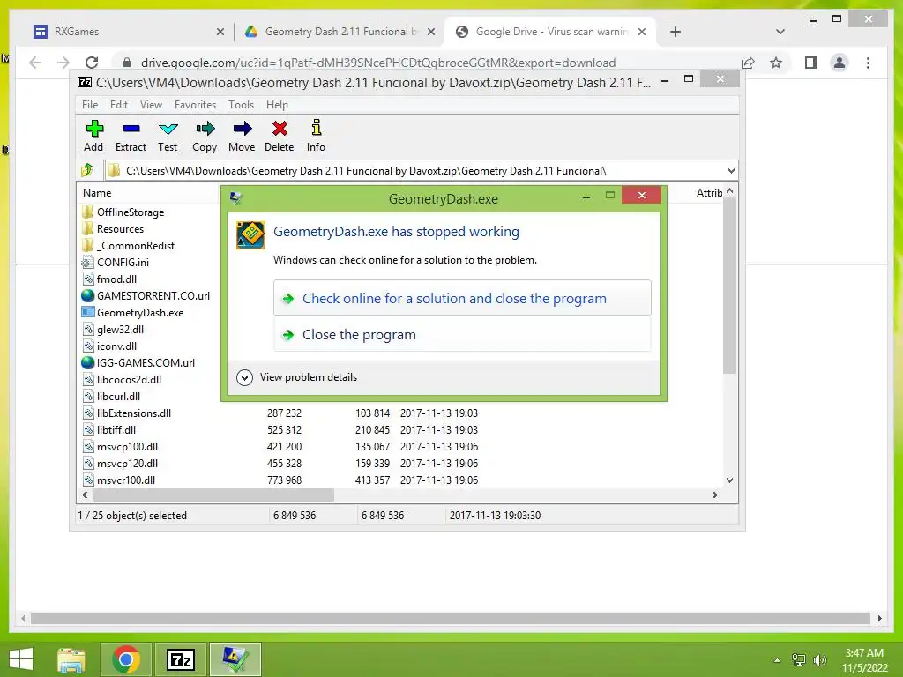Open the Help menu in 7-Zip

(277, 105)
